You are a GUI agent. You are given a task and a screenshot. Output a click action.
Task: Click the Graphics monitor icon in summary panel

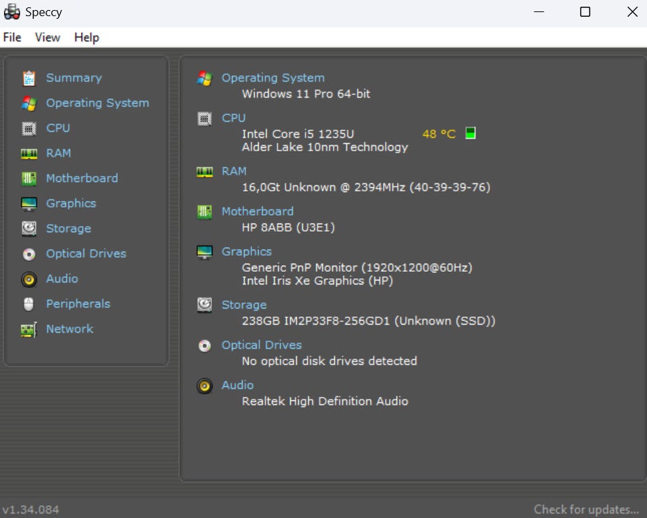point(205,252)
